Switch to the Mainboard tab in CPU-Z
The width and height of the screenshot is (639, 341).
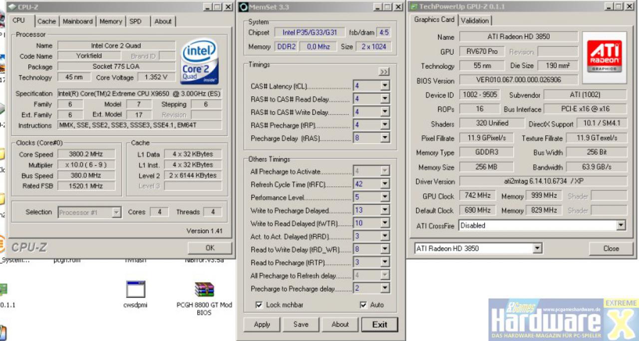pyautogui.click(x=77, y=21)
